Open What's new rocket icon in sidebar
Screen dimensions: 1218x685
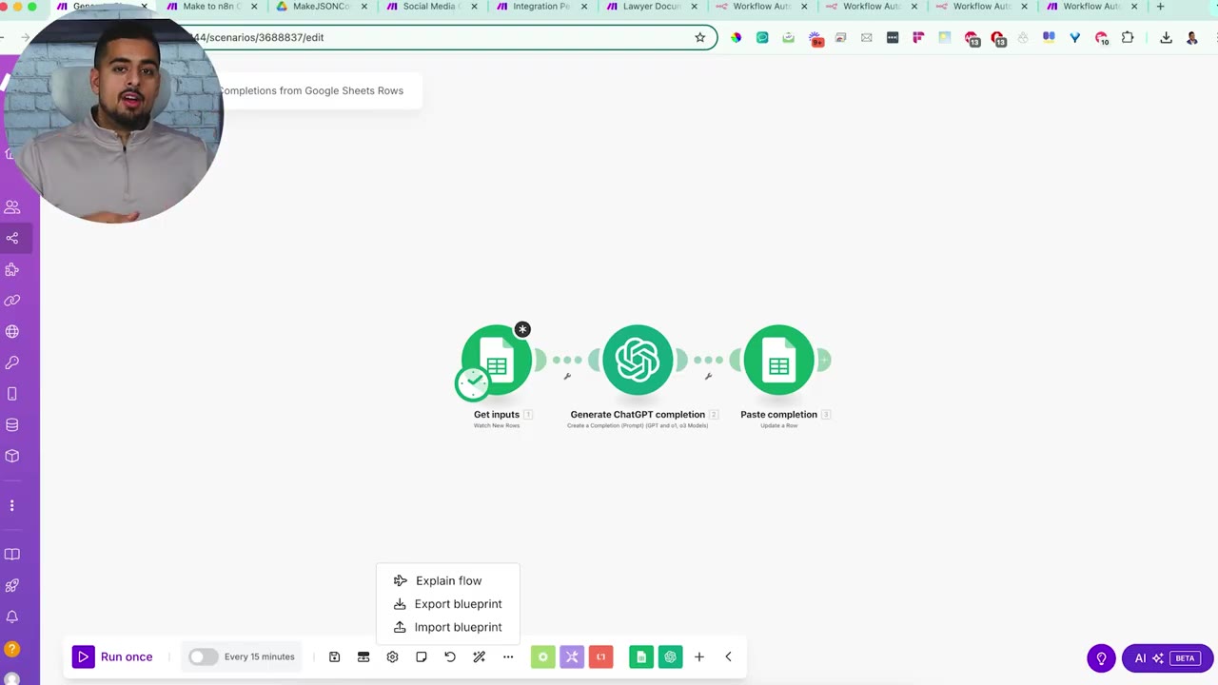[12, 586]
